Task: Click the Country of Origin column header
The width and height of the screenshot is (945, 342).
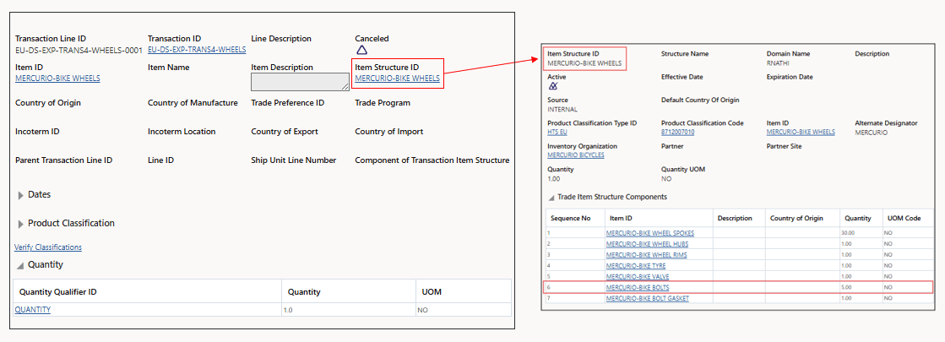Action: (x=802, y=218)
